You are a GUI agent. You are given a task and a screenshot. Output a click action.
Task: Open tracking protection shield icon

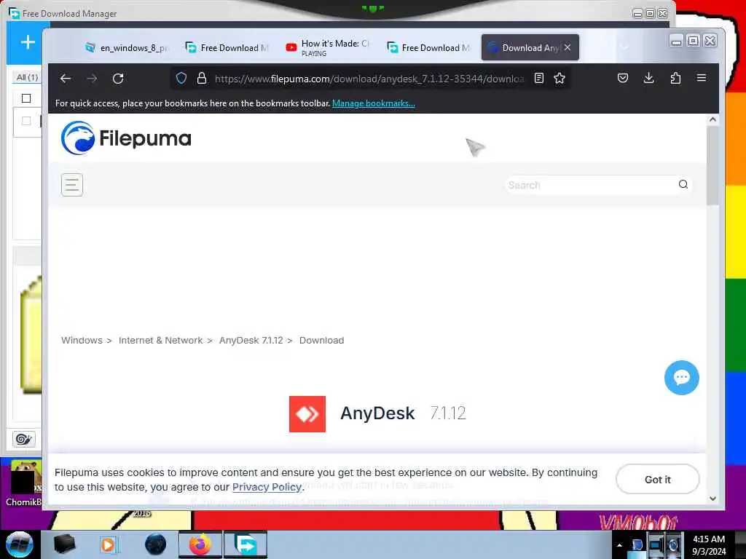(181, 79)
